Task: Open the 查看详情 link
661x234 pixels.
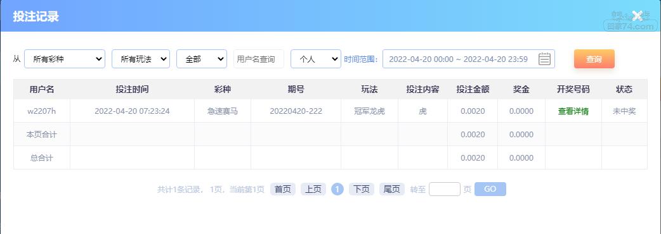Action: (x=573, y=111)
